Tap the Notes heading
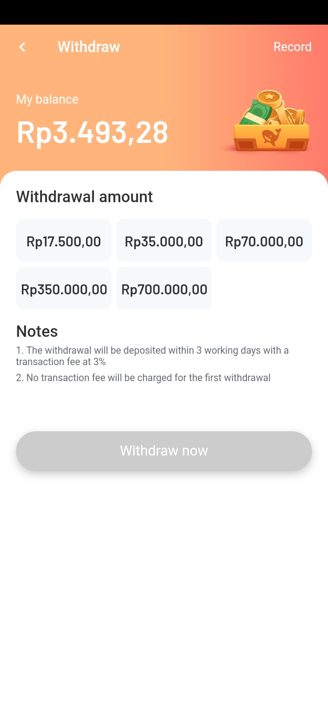328x712 pixels. [x=37, y=331]
